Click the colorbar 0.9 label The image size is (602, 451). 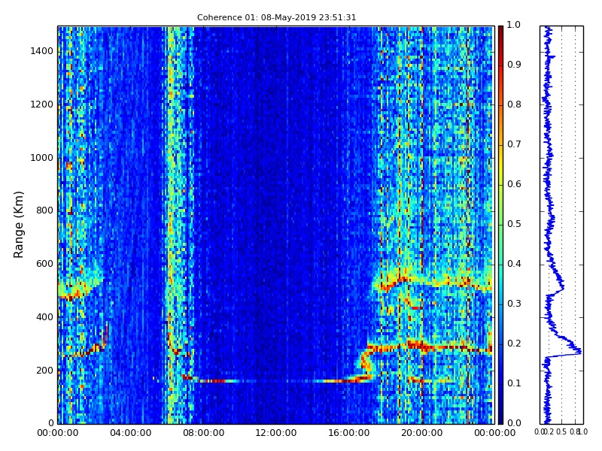point(514,65)
